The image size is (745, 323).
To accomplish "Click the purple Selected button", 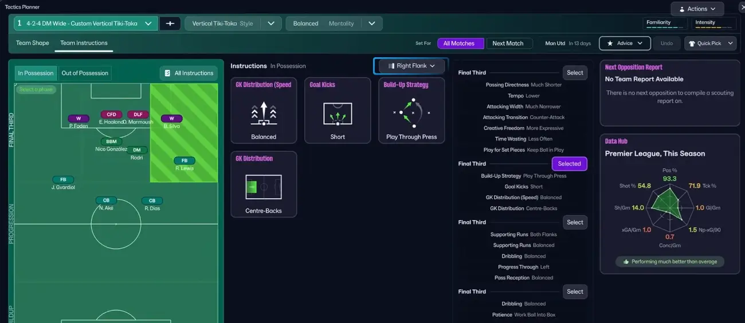I will tap(570, 164).
